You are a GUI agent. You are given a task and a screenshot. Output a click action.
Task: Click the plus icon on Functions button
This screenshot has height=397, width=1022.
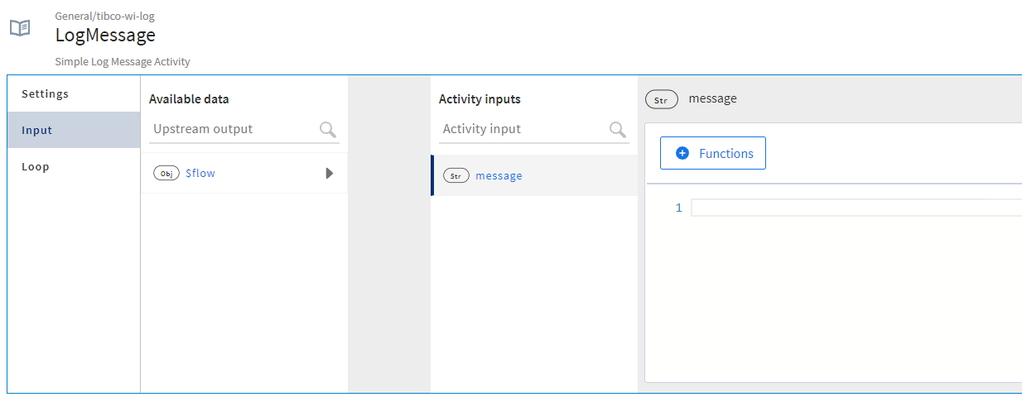click(x=682, y=153)
